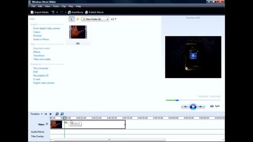Step to the next frame in preview
This screenshot has height=142, width=253.
[x=201, y=106]
